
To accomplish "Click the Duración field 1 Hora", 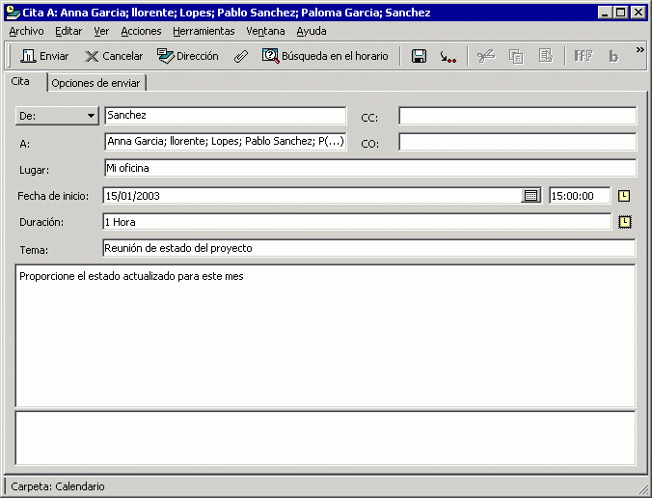I will pos(357,222).
